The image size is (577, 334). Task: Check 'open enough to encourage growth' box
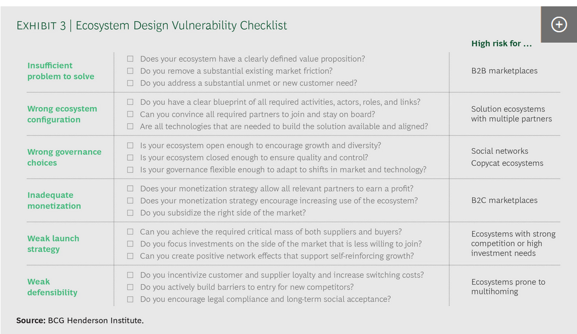coord(130,146)
